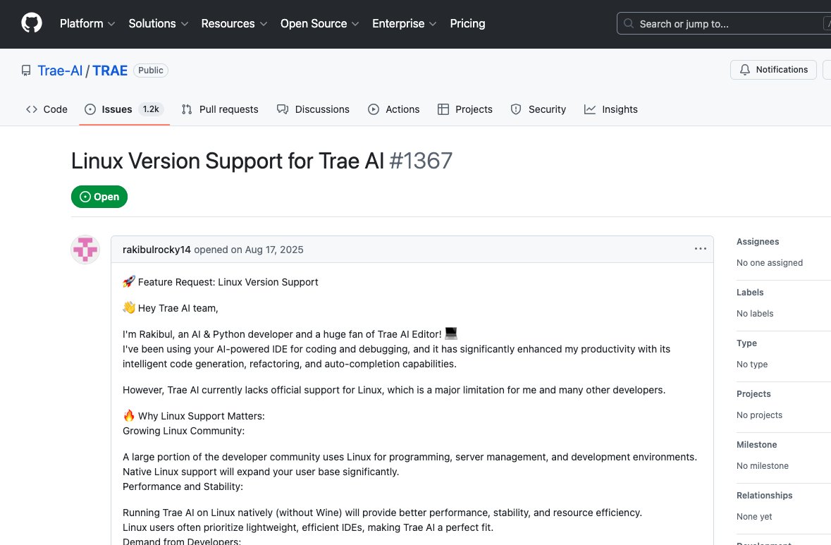
Task: Click the Type sidebar heading
Action: click(x=746, y=343)
